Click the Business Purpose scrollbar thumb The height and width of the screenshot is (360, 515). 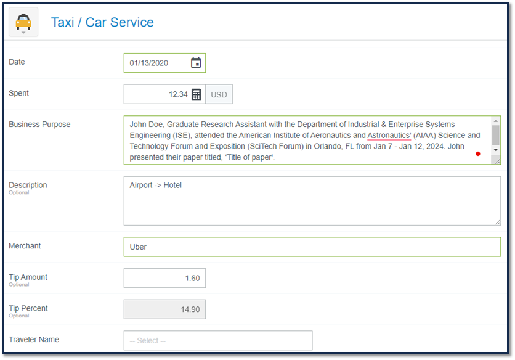pos(496,135)
